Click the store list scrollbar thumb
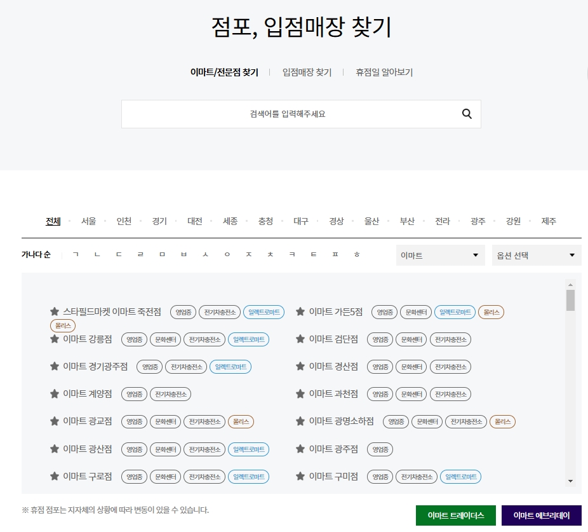The width and height of the screenshot is (588, 532). 570,301
